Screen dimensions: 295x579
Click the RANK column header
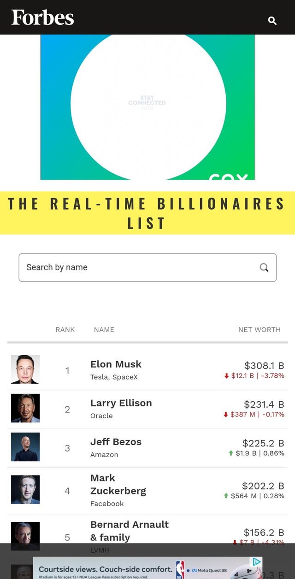65,330
